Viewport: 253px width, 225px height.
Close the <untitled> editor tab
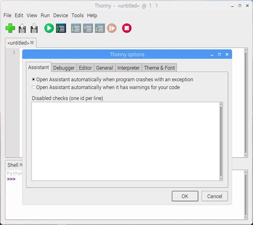point(32,43)
